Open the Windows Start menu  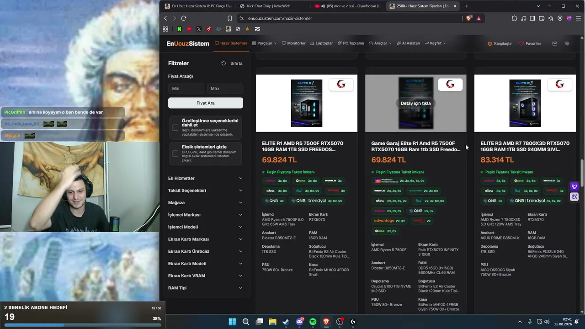232,322
